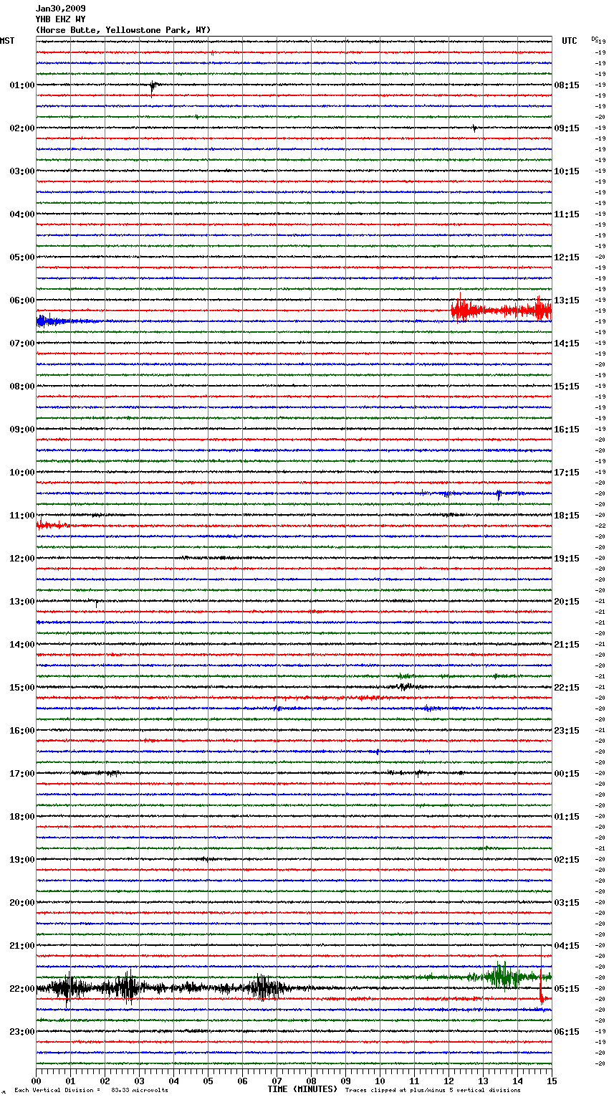Click the large red burst on the 06:15 trace
The width and height of the screenshot is (609, 1100).
tap(502, 310)
